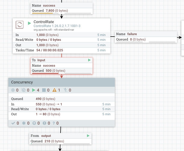Viewport: 184px width, 151px height.
Task: Click the From output label on connection
Action: [x=41, y=136]
